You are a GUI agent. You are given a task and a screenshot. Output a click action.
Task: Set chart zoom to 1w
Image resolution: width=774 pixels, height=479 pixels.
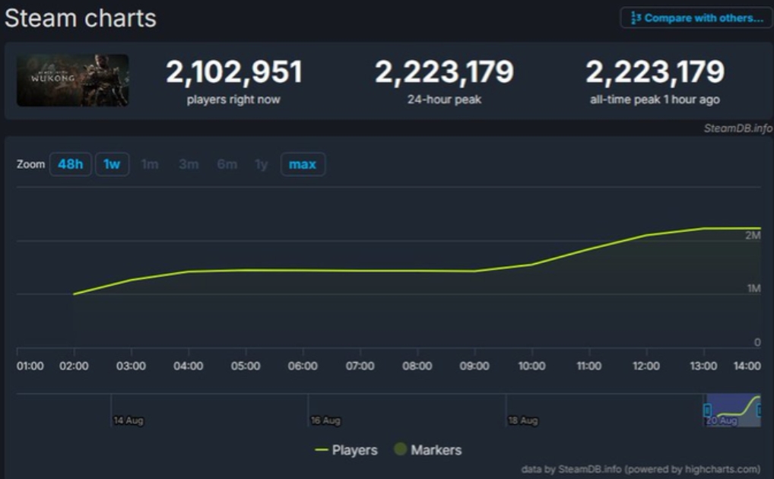pos(112,164)
